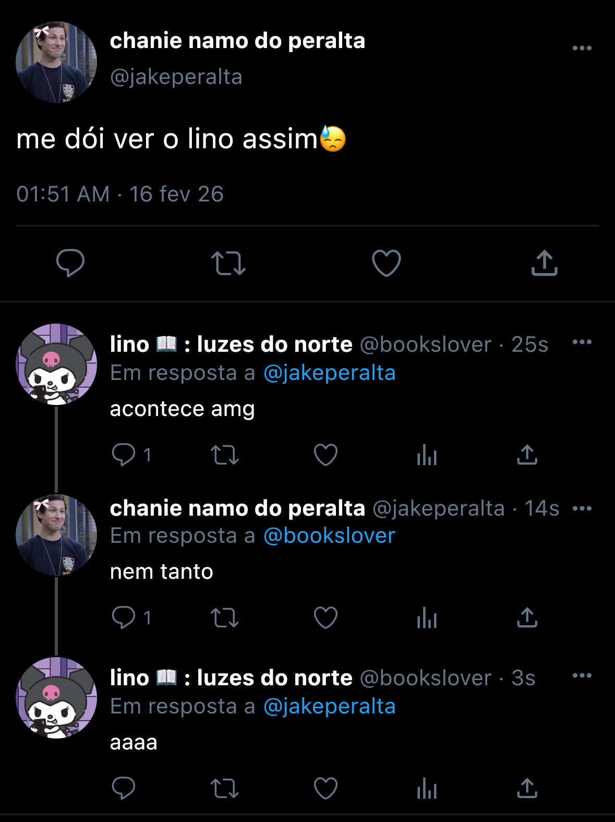Open more options on 'nem tanto' reply
The image size is (615, 822).
(582, 508)
